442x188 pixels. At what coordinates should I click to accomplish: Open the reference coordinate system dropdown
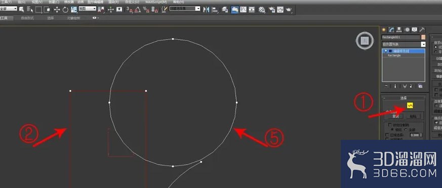click(88, 9)
